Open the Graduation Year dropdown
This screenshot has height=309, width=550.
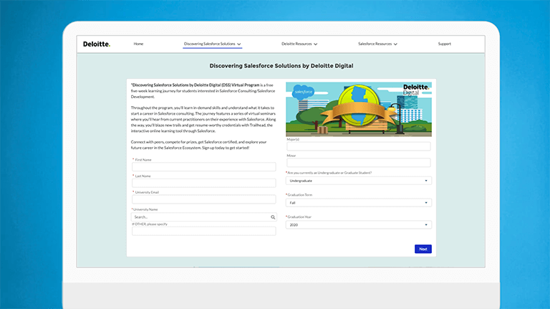tap(359, 224)
